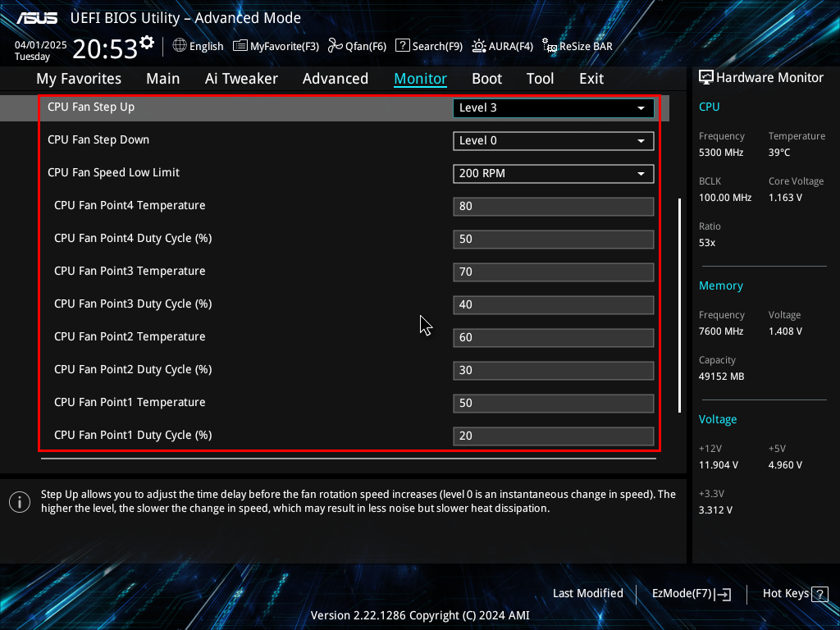Click the CPU temperature value 39°C

pyautogui.click(x=779, y=153)
